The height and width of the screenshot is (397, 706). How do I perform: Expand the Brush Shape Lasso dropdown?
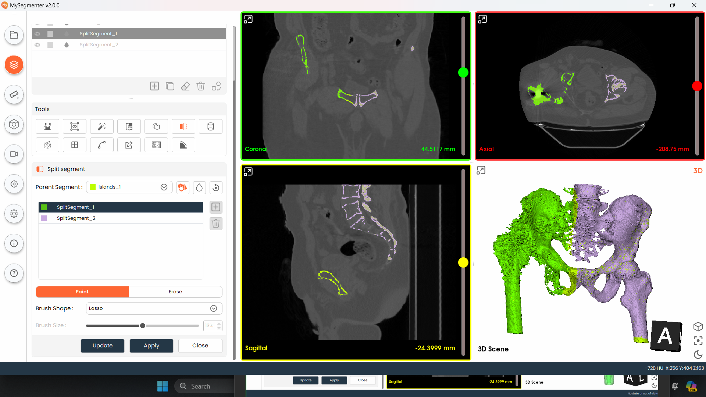[214, 308]
